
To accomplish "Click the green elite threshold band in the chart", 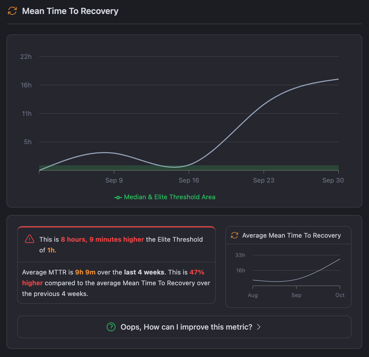I will click(189, 168).
